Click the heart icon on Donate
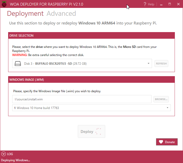The image size is (183, 163). 161,142
